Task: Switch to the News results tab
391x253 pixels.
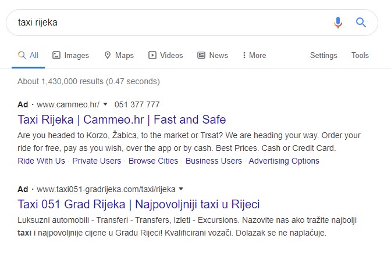Action: [212, 55]
